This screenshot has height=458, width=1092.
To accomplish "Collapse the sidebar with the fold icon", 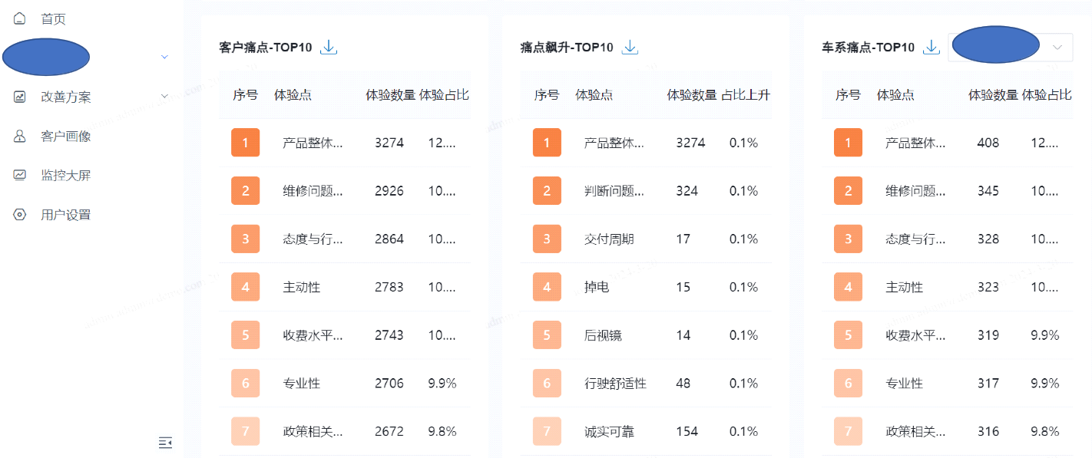I will pyautogui.click(x=165, y=442).
